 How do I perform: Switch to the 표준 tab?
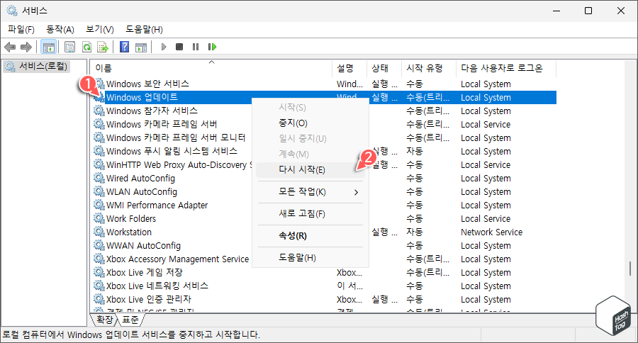(130, 320)
